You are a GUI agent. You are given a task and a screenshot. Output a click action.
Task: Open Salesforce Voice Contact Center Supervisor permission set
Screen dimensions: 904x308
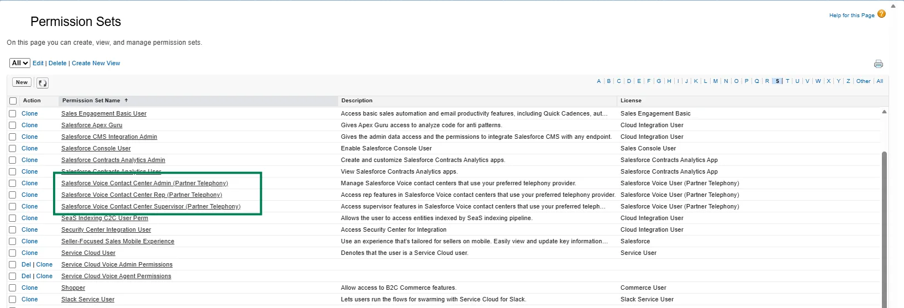click(x=151, y=206)
